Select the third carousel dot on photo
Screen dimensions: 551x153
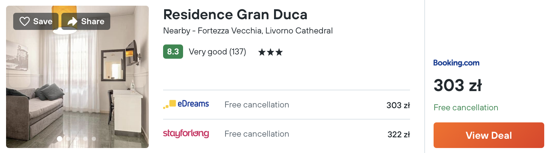point(77,139)
